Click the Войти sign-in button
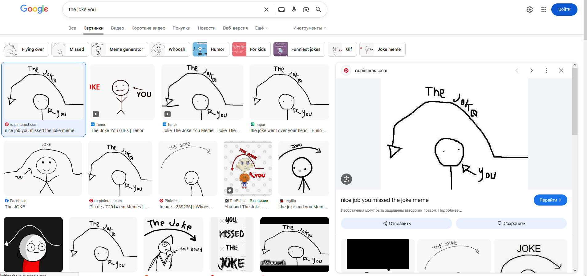The height and width of the screenshot is (276, 587). click(564, 10)
